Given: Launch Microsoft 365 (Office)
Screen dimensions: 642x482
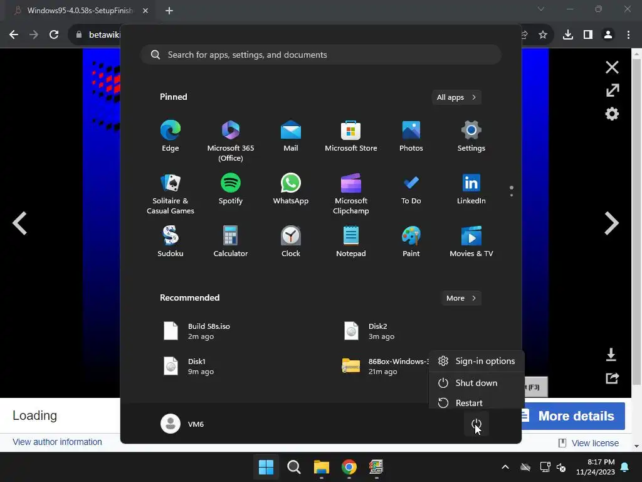Looking at the screenshot, I should 231,141.
